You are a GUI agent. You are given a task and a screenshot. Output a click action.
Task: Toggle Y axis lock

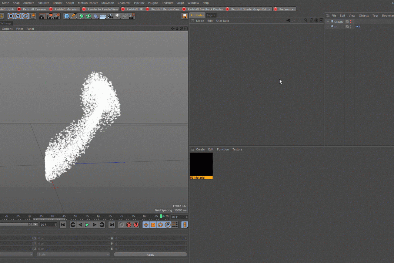tap(18, 16)
